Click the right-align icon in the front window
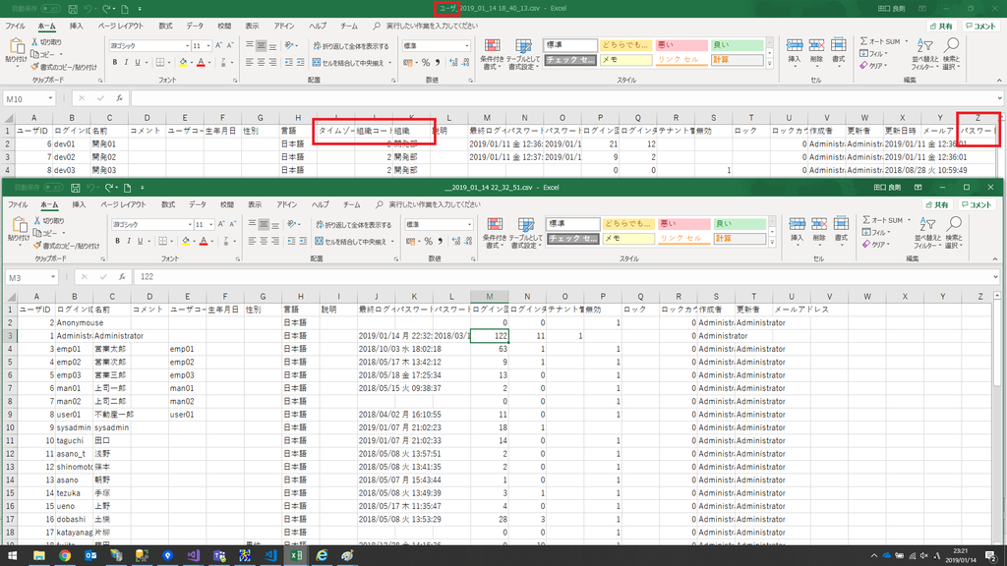Viewport: 1007px width, 566px height. (275, 242)
